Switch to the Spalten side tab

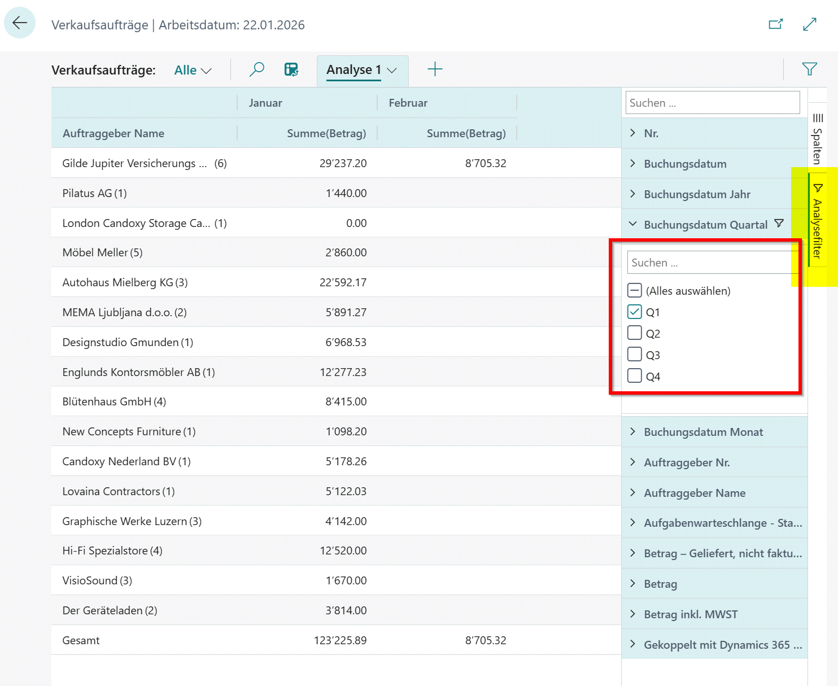817,138
